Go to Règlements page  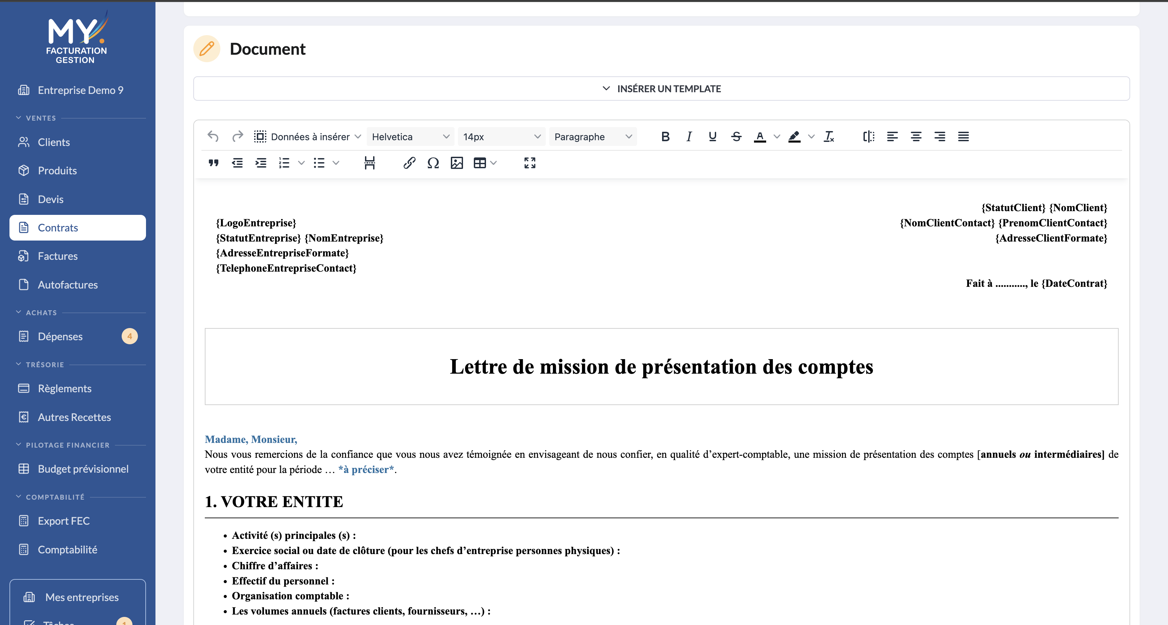pyautogui.click(x=77, y=389)
